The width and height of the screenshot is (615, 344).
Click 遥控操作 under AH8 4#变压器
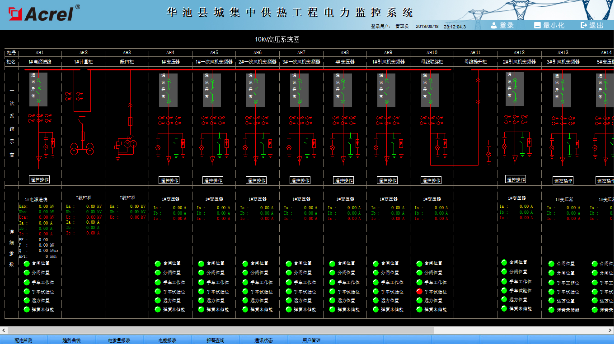(x=344, y=180)
